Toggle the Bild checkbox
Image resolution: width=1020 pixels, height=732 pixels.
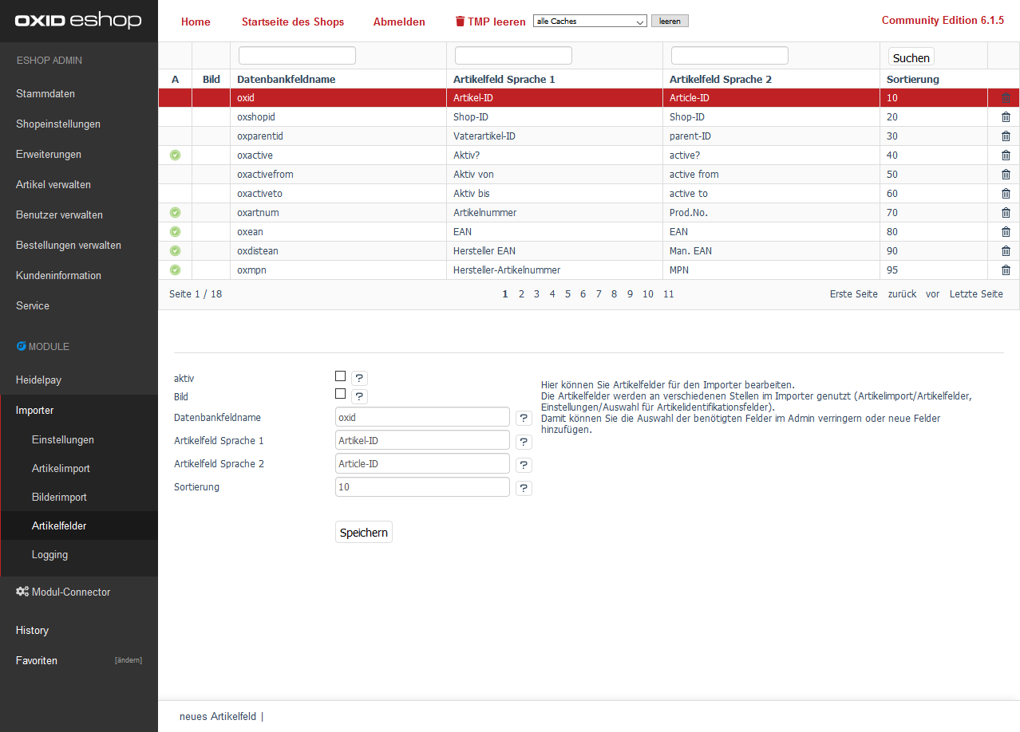(341, 394)
